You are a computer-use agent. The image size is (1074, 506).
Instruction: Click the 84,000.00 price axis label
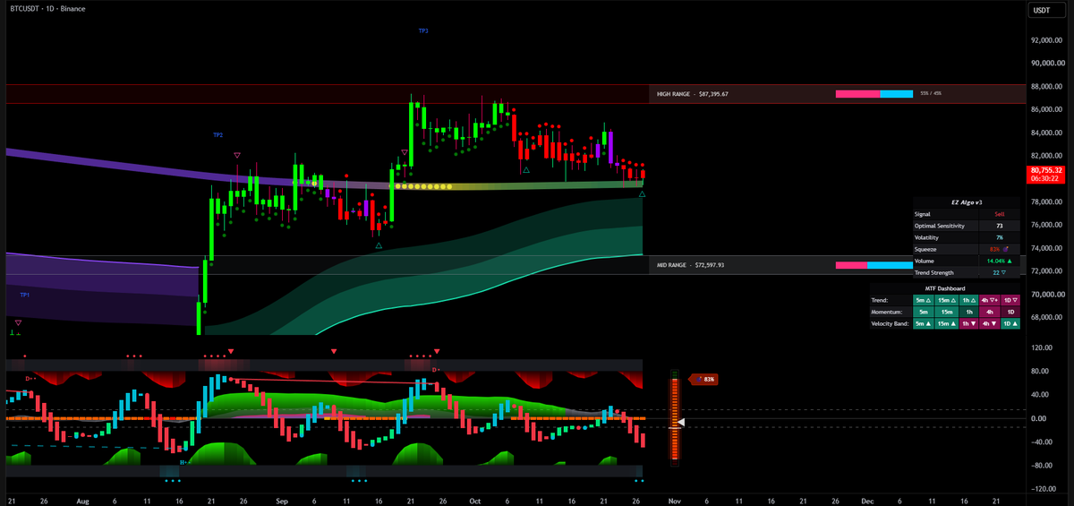pos(1046,133)
